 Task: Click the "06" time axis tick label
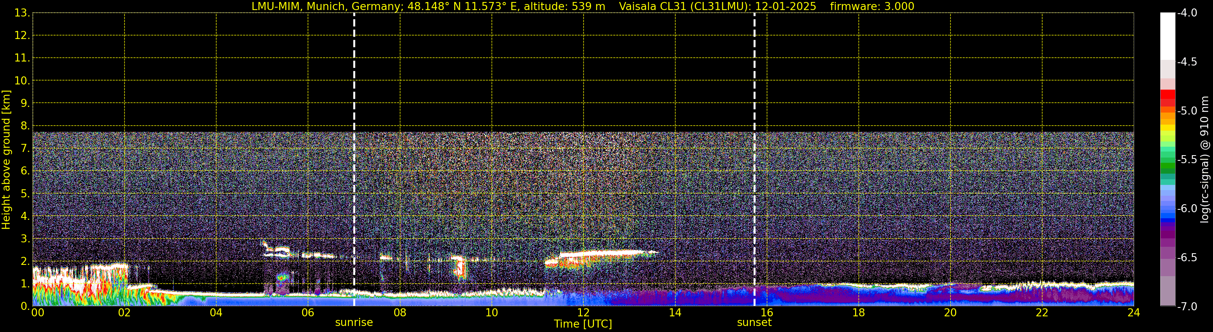308,313
